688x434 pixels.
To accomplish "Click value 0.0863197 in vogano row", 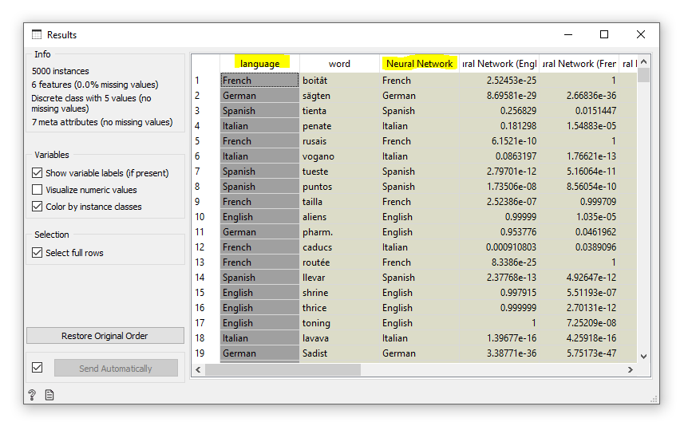I will [499, 156].
